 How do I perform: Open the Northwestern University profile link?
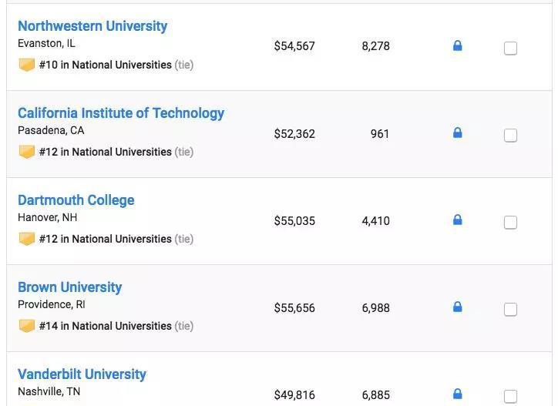pyautogui.click(x=92, y=26)
